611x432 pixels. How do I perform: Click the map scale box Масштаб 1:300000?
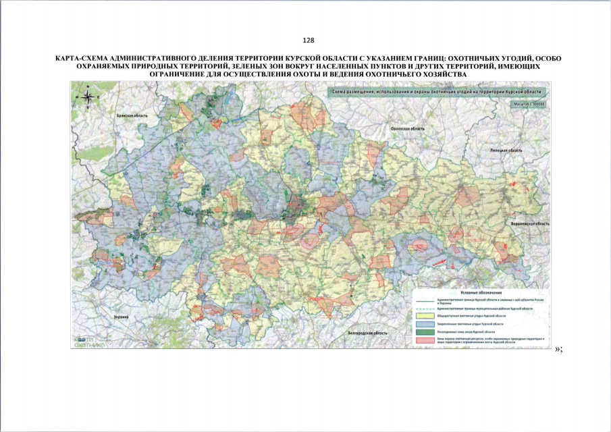pos(527,105)
